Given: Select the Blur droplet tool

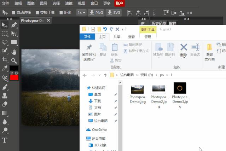Looking at the screenshot, I should coord(5,122).
